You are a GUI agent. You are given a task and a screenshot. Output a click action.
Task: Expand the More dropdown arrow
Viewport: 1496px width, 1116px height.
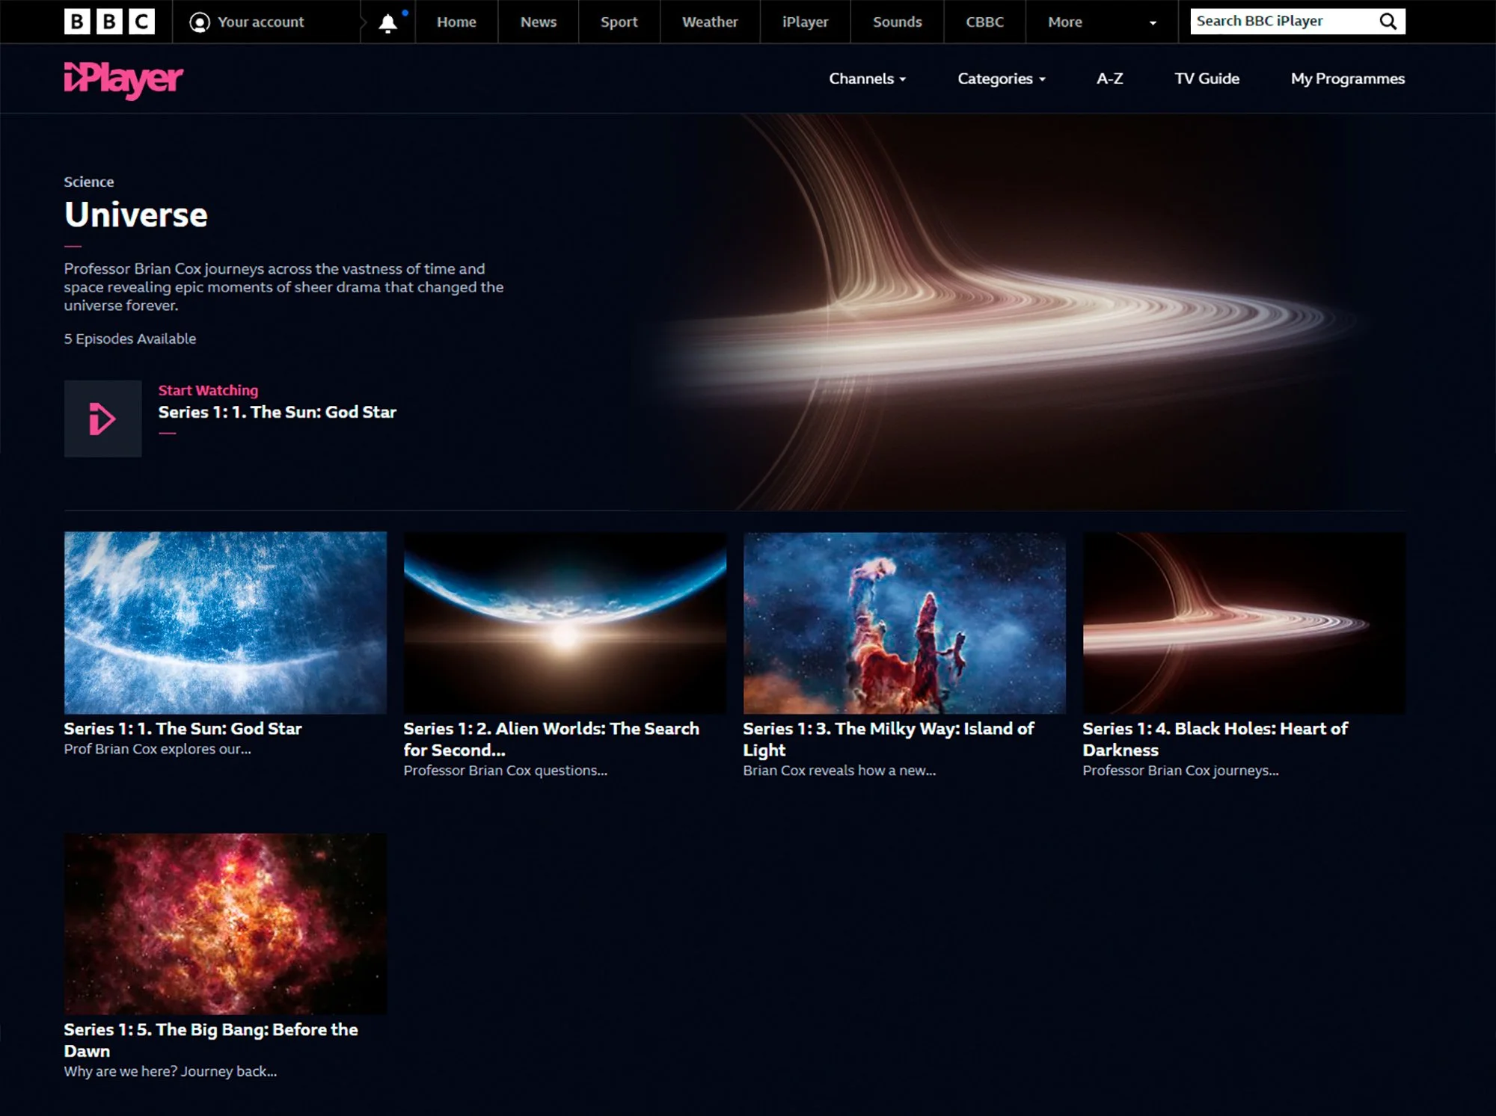pyautogui.click(x=1153, y=23)
